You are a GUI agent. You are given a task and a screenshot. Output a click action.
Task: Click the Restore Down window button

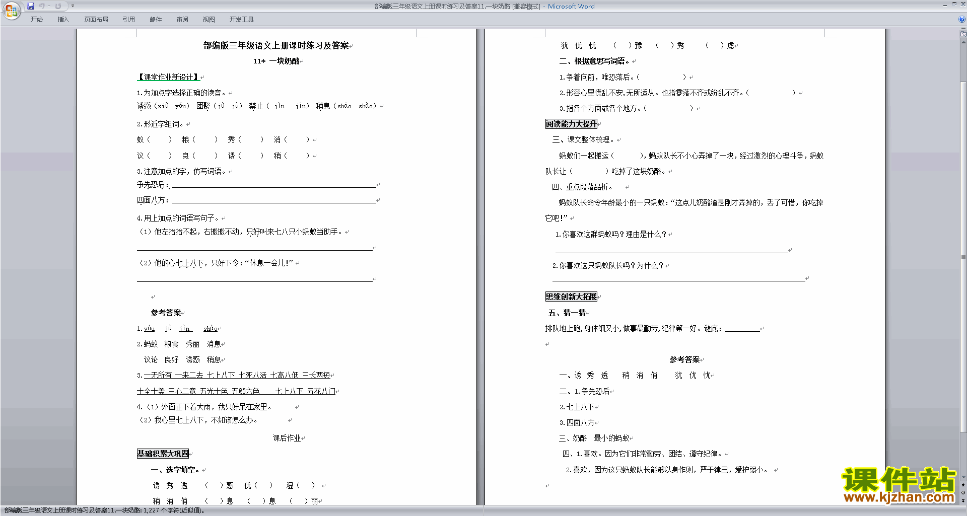coord(954,4)
